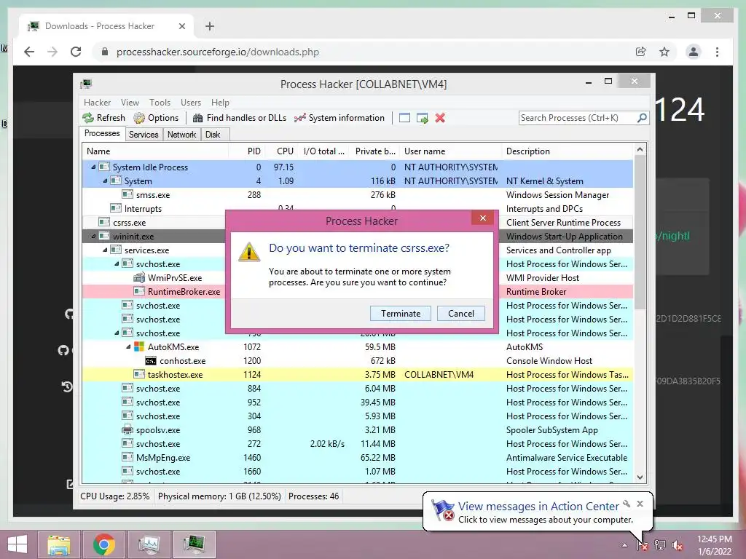Switch to Network tab
Image resolution: width=746 pixels, height=559 pixels.
coord(181,135)
